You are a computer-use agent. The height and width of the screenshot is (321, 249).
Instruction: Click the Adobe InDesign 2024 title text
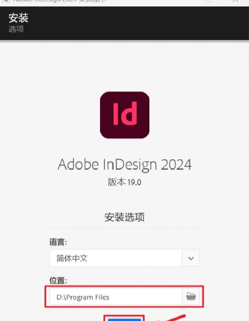point(124,164)
